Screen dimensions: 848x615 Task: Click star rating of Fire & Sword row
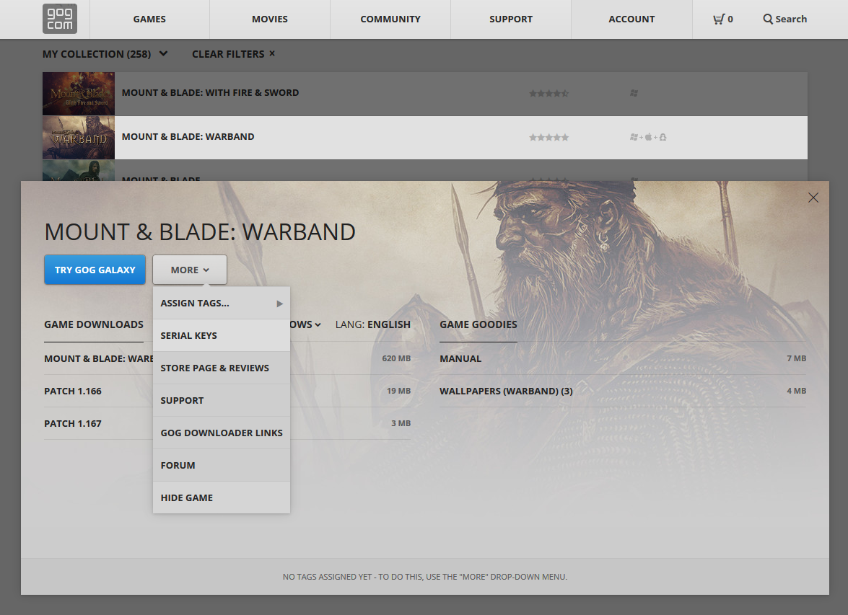coord(549,94)
